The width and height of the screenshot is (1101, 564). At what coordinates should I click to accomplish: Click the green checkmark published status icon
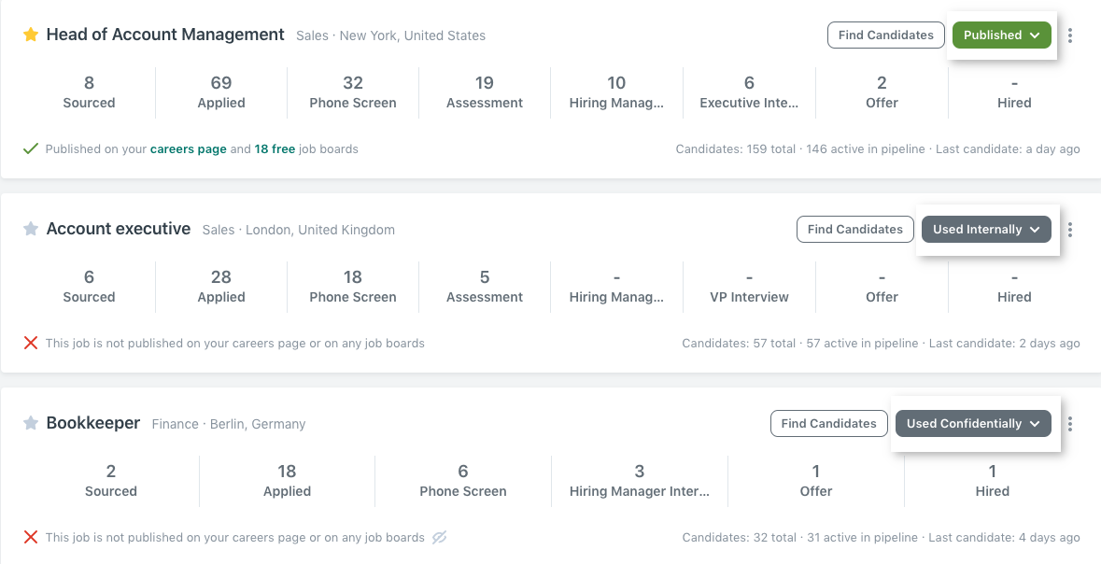(31, 148)
